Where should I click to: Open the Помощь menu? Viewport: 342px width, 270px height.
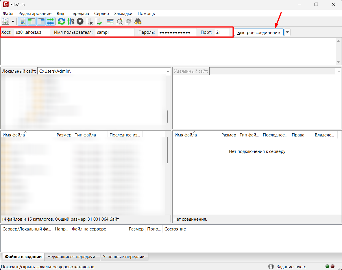(x=146, y=14)
